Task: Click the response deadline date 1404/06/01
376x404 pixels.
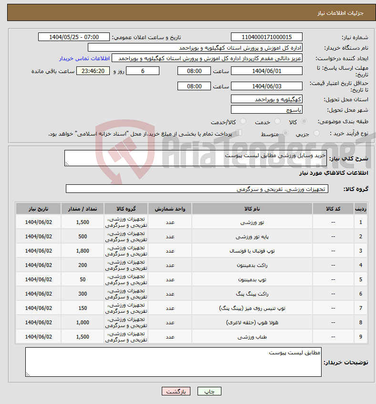Action: pyautogui.click(x=267, y=71)
